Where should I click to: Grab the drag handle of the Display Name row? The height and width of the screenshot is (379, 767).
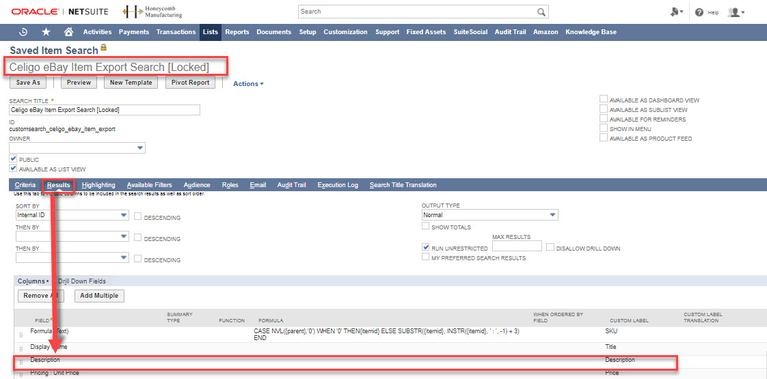click(x=21, y=349)
